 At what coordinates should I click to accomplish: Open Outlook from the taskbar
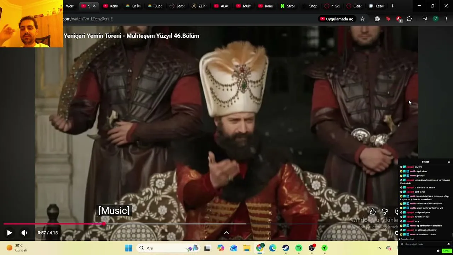(x=234, y=248)
